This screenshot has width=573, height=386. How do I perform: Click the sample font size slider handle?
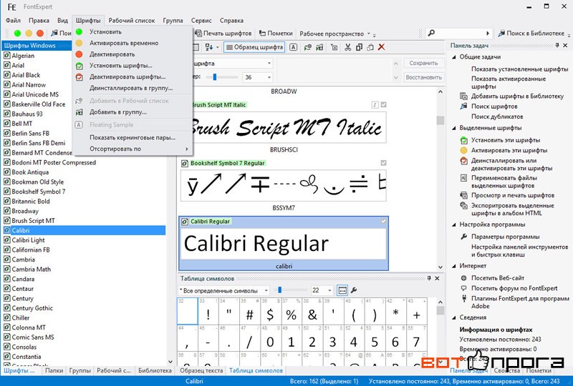coord(214,77)
